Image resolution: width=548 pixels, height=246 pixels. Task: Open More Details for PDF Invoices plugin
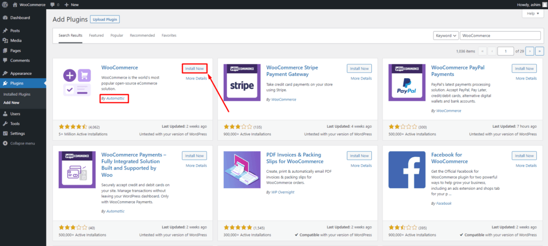[361, 166]
